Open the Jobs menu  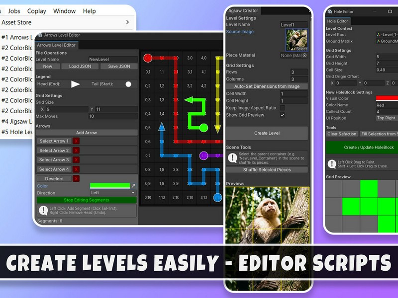click(14, 11)
